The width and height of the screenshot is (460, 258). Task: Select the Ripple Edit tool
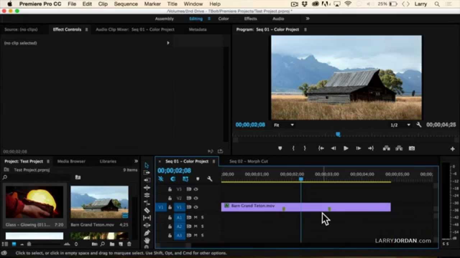(147, 187)
